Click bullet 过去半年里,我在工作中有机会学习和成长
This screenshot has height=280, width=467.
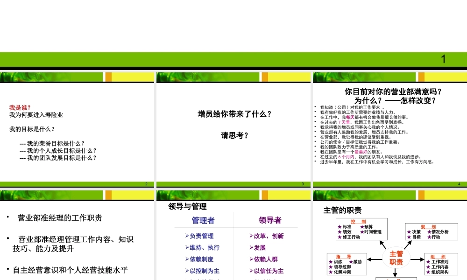point(377,162)
